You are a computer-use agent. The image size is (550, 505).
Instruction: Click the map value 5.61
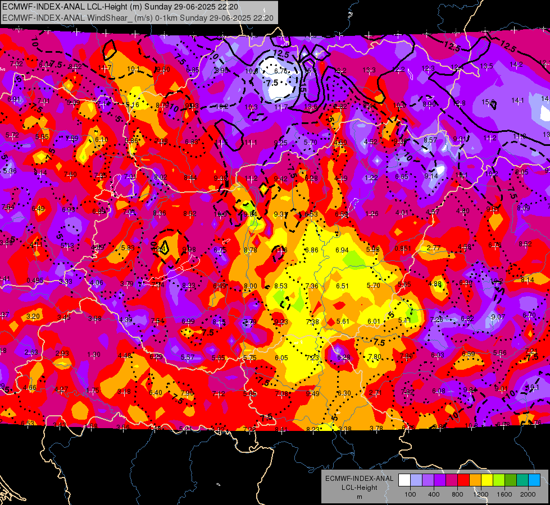[343, 322]
